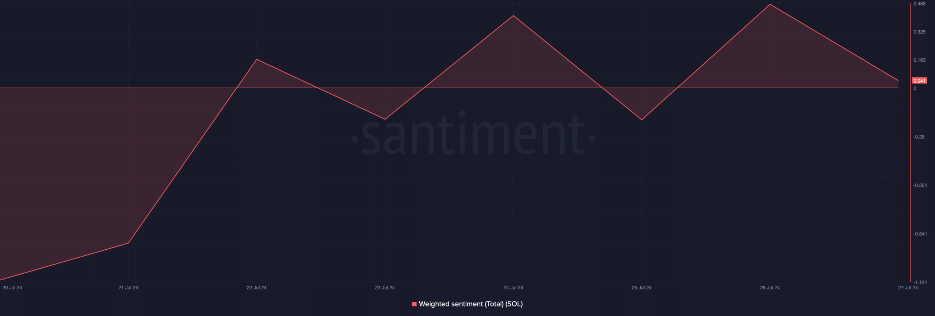
Task: Click the 20 Jul 24 date label
Action: tap(12, 288)
